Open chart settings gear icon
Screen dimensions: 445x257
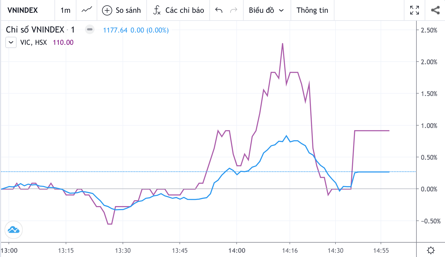tap(431, 250)
